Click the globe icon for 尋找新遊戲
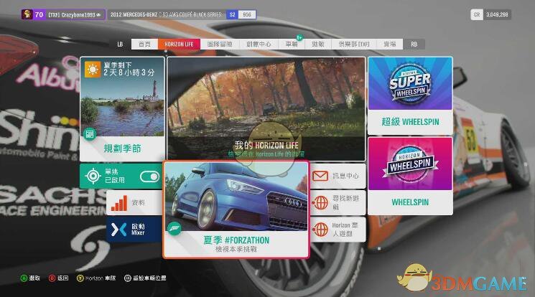Image resolution: width=535 pixels, height=297 pixels. (320, 202)
